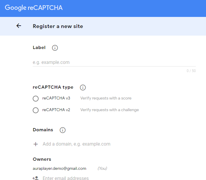Screen dimensions: 206x180
Task: Focus the Label text field
Action: 114,62
